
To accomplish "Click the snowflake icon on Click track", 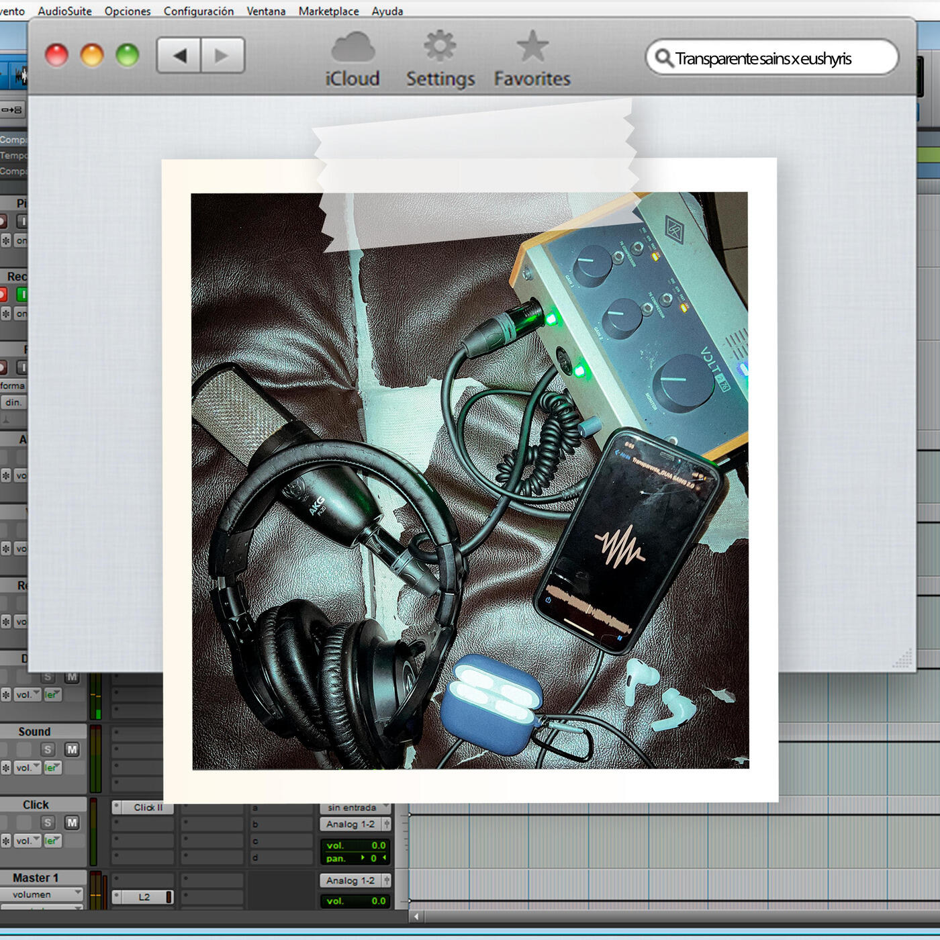I will [6, 841].
